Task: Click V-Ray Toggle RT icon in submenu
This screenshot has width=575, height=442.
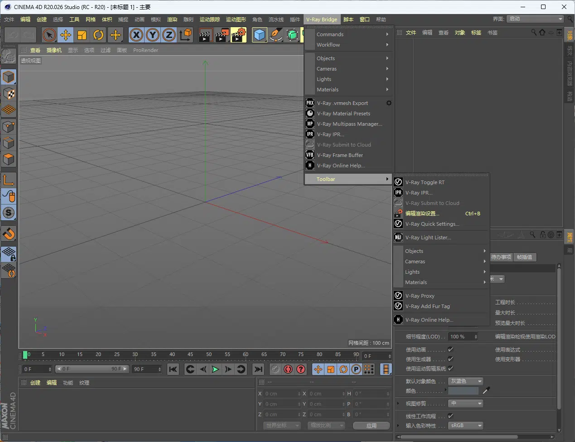Action: 398,182
